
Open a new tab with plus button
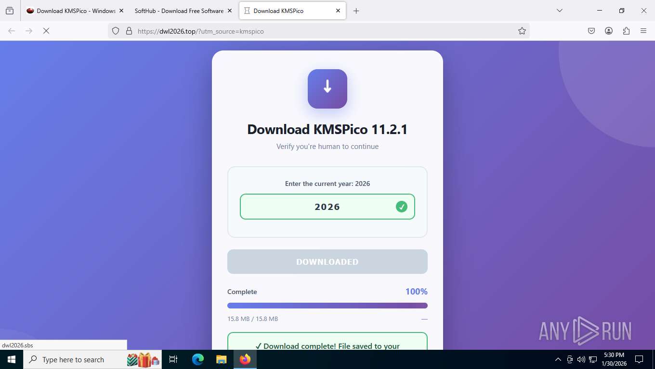point(356,11)
